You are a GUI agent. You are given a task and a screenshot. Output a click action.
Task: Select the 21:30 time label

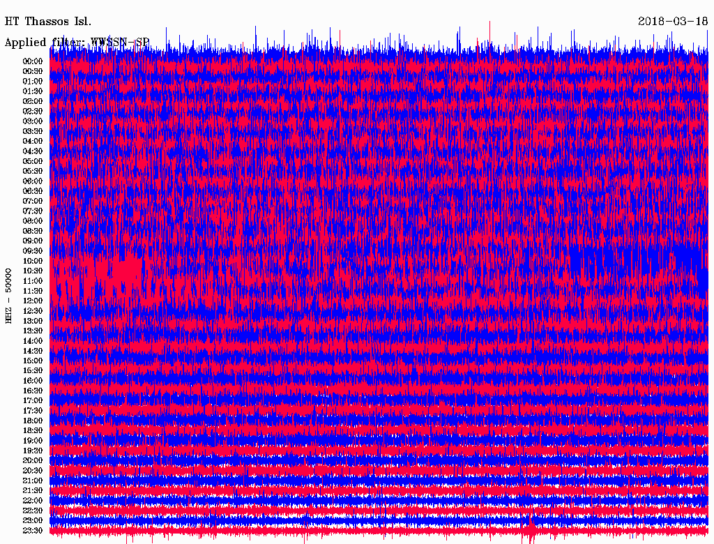tap(33, 490)
